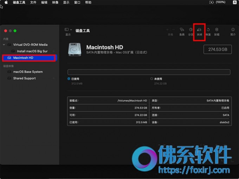
Task: Select Virtual DVD-ROM Media in sidebar
Action: pyautogui.click(x=30, y=45)
